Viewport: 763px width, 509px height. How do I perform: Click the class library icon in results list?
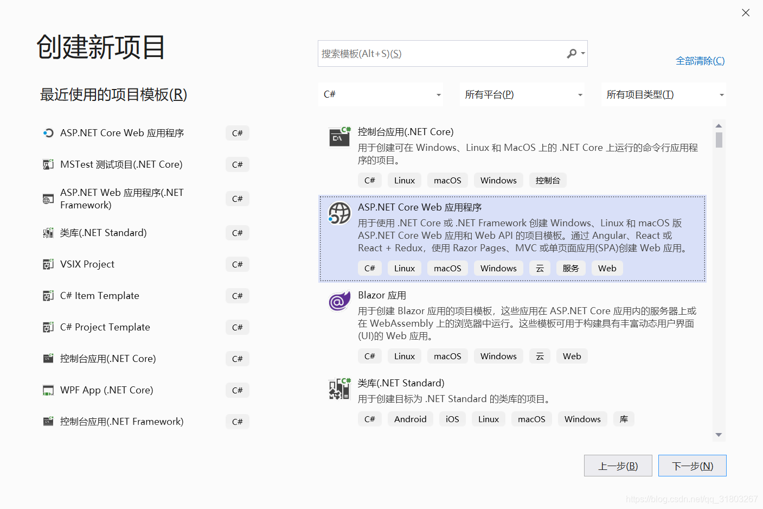pyautogui.click(x=340, y=389)
